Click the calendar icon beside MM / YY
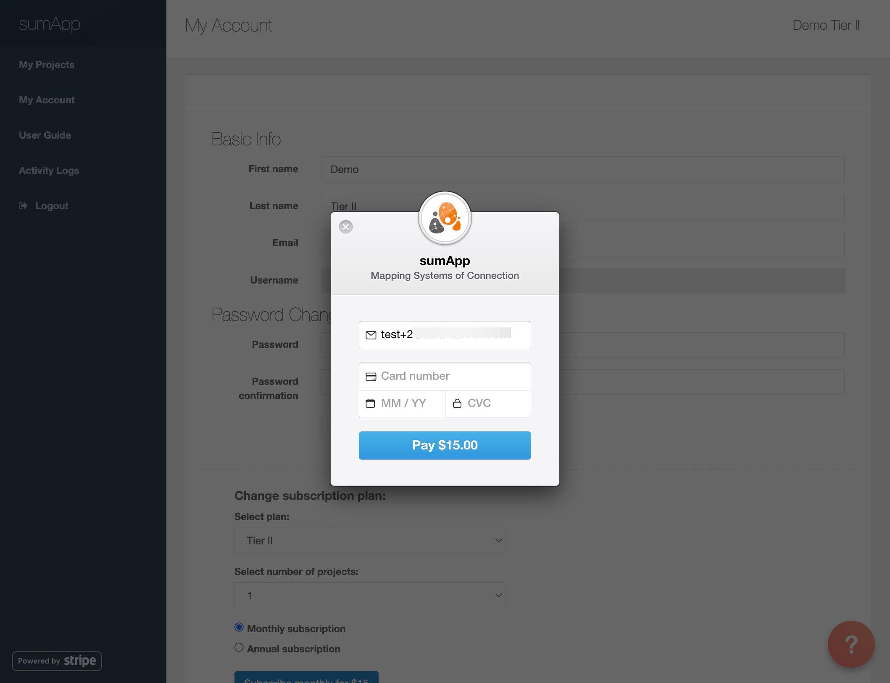The height and width of the screenshot is (683, 890). click(x=370, y=403)
